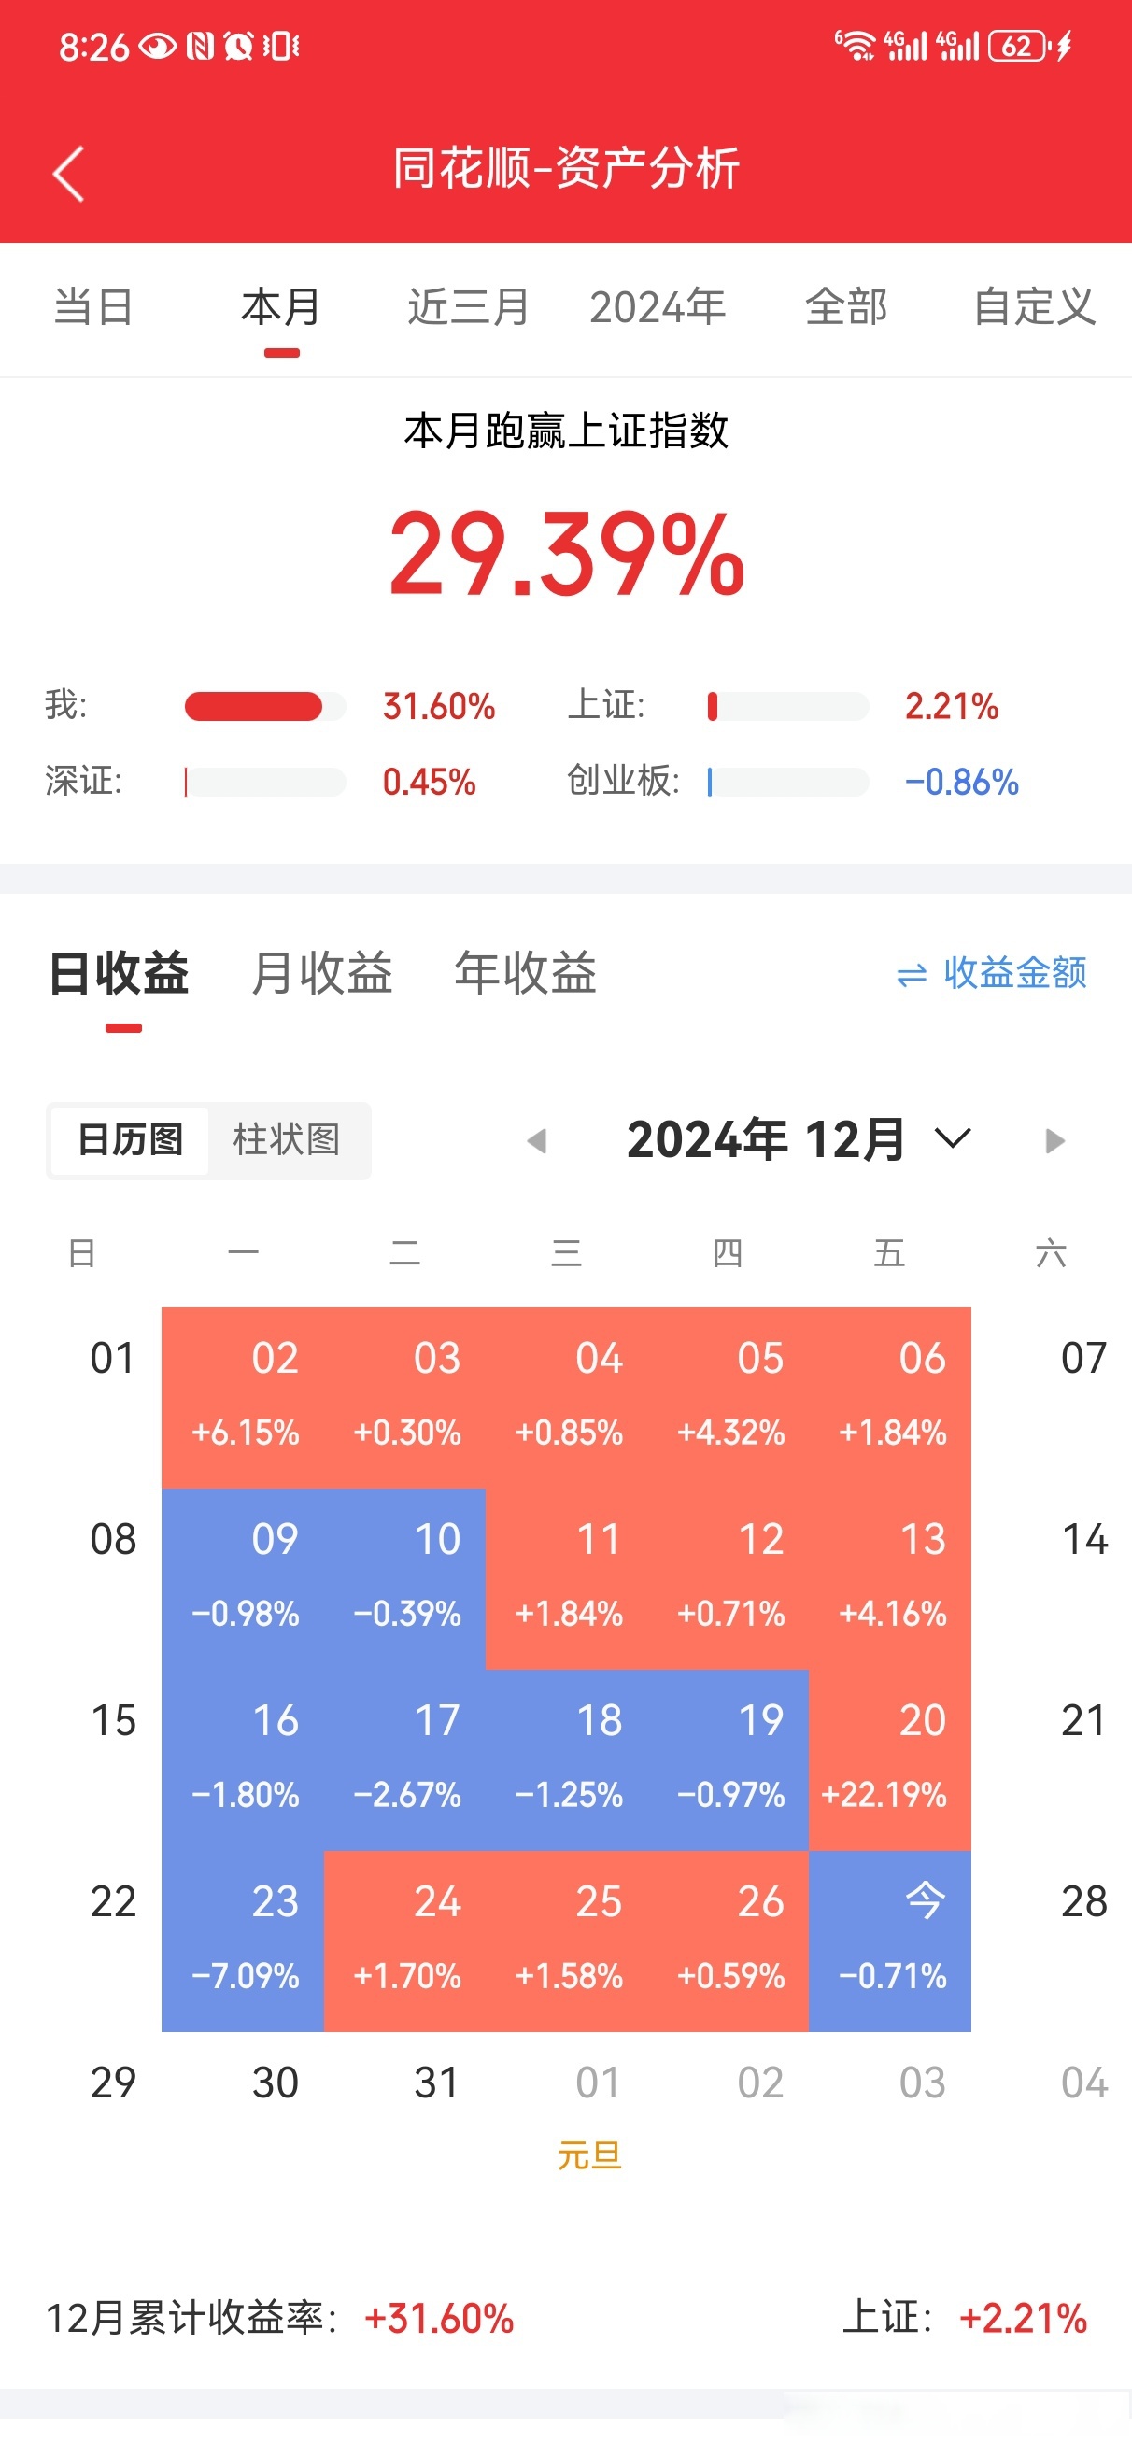Switch to 近三月 tab
Screen dimensions: 1132x2443
(x=469, y=307)
